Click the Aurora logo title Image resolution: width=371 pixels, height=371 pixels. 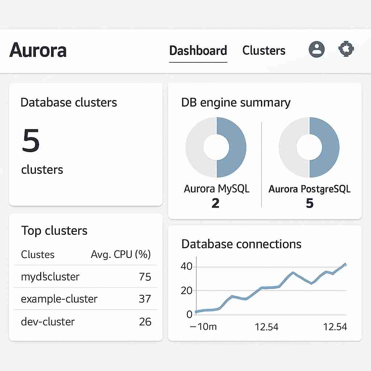coord(38,50)
